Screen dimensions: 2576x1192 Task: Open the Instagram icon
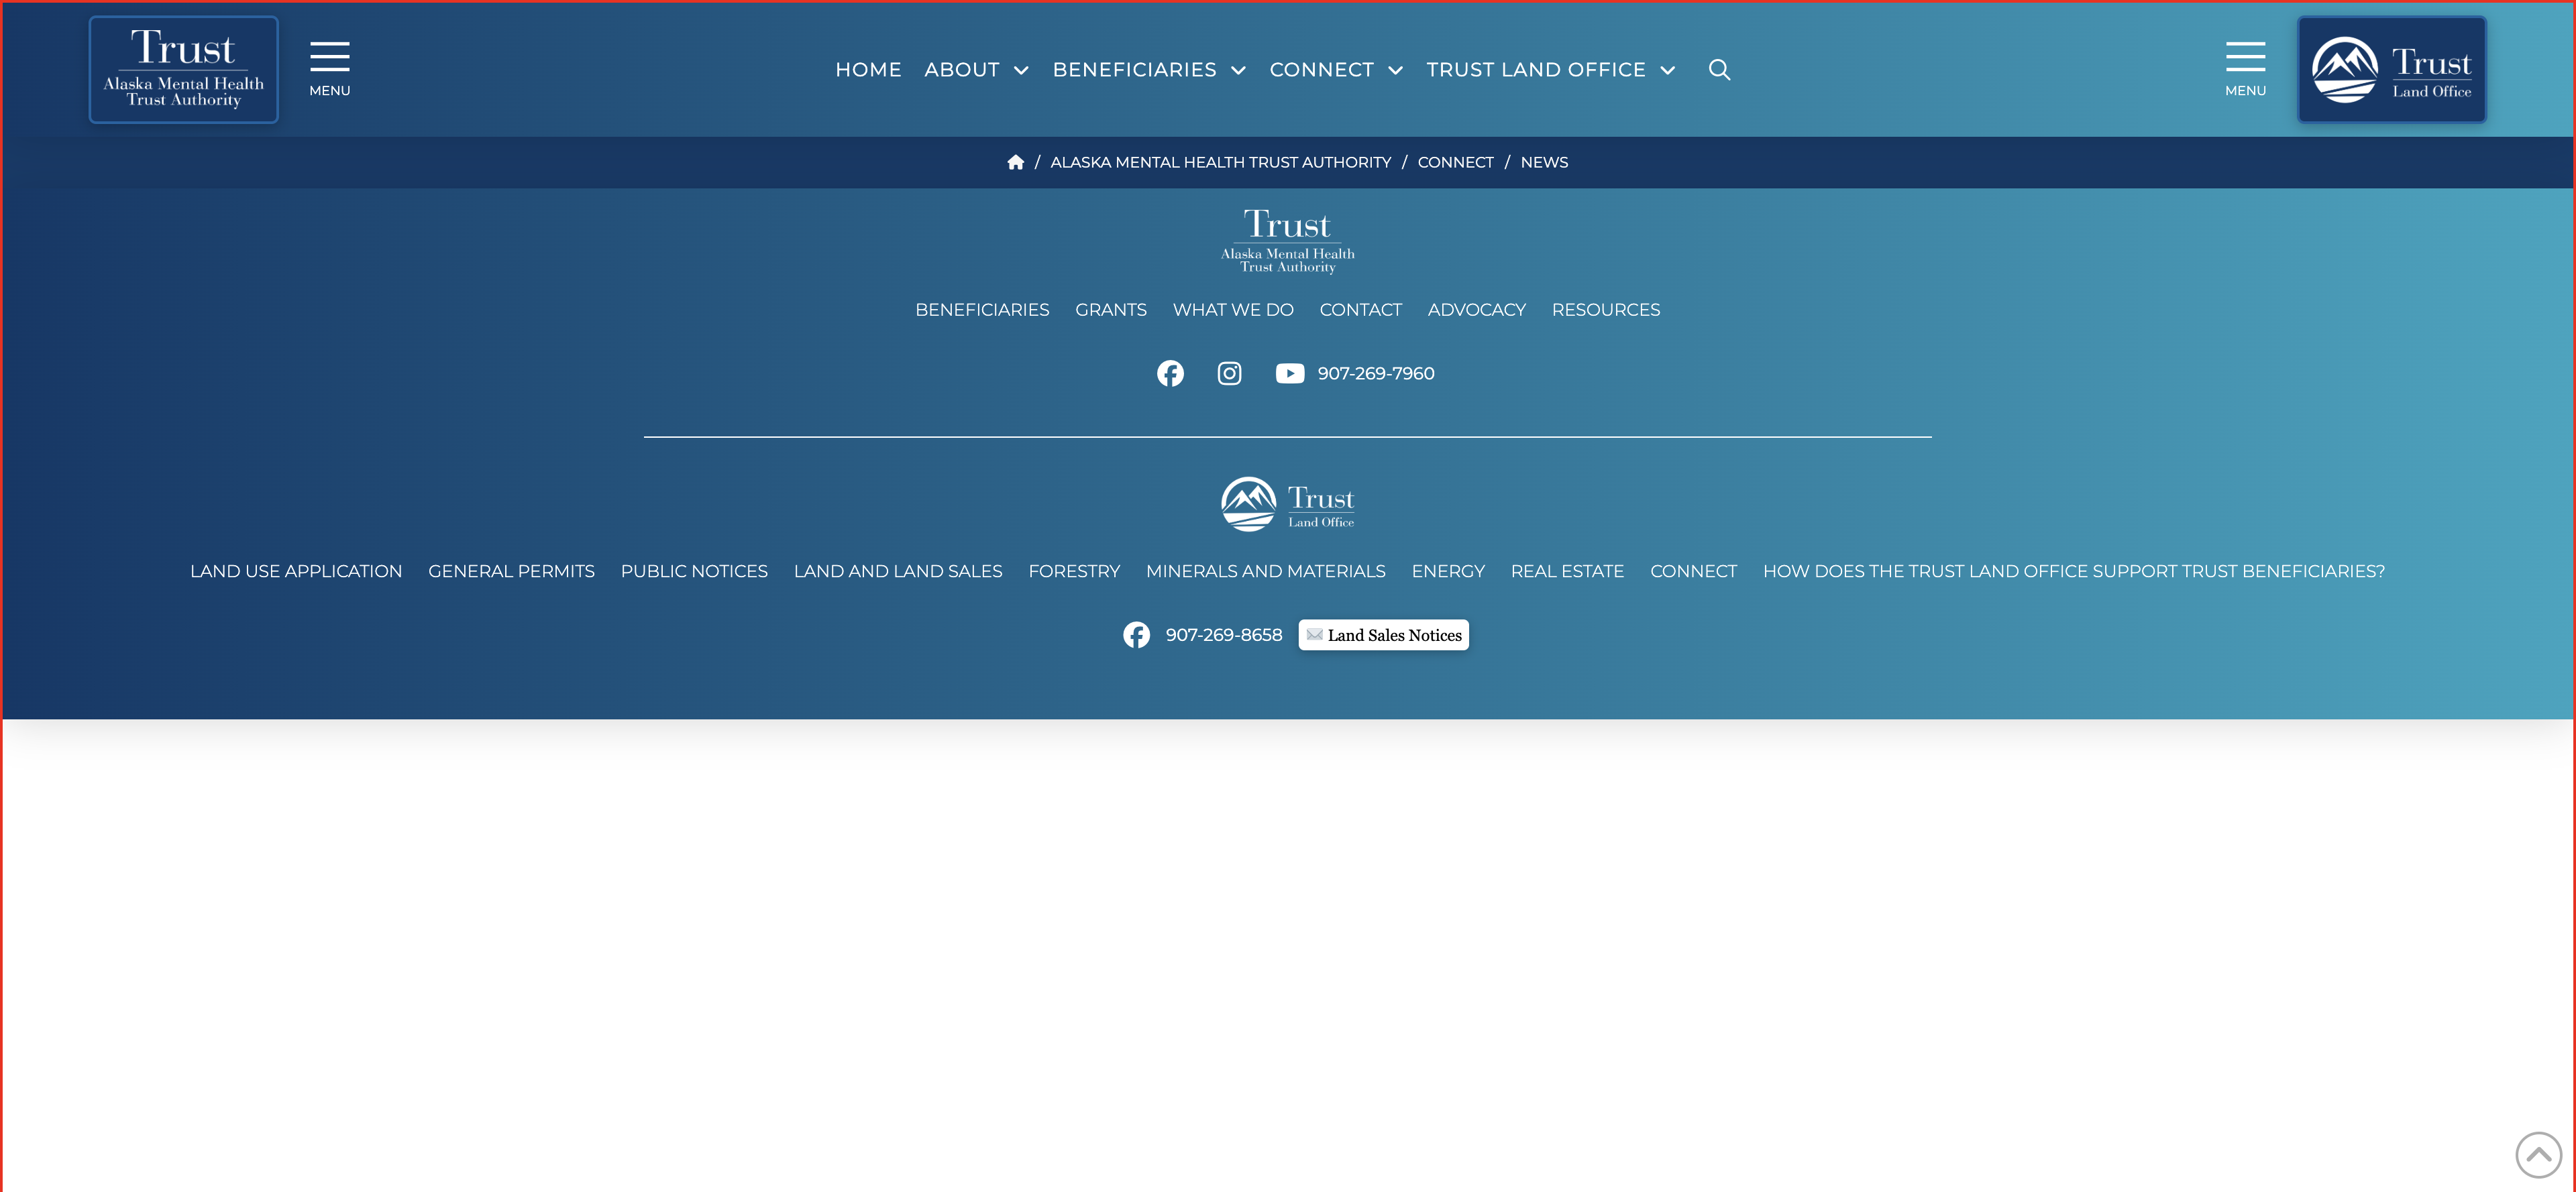coord(1229,373)
